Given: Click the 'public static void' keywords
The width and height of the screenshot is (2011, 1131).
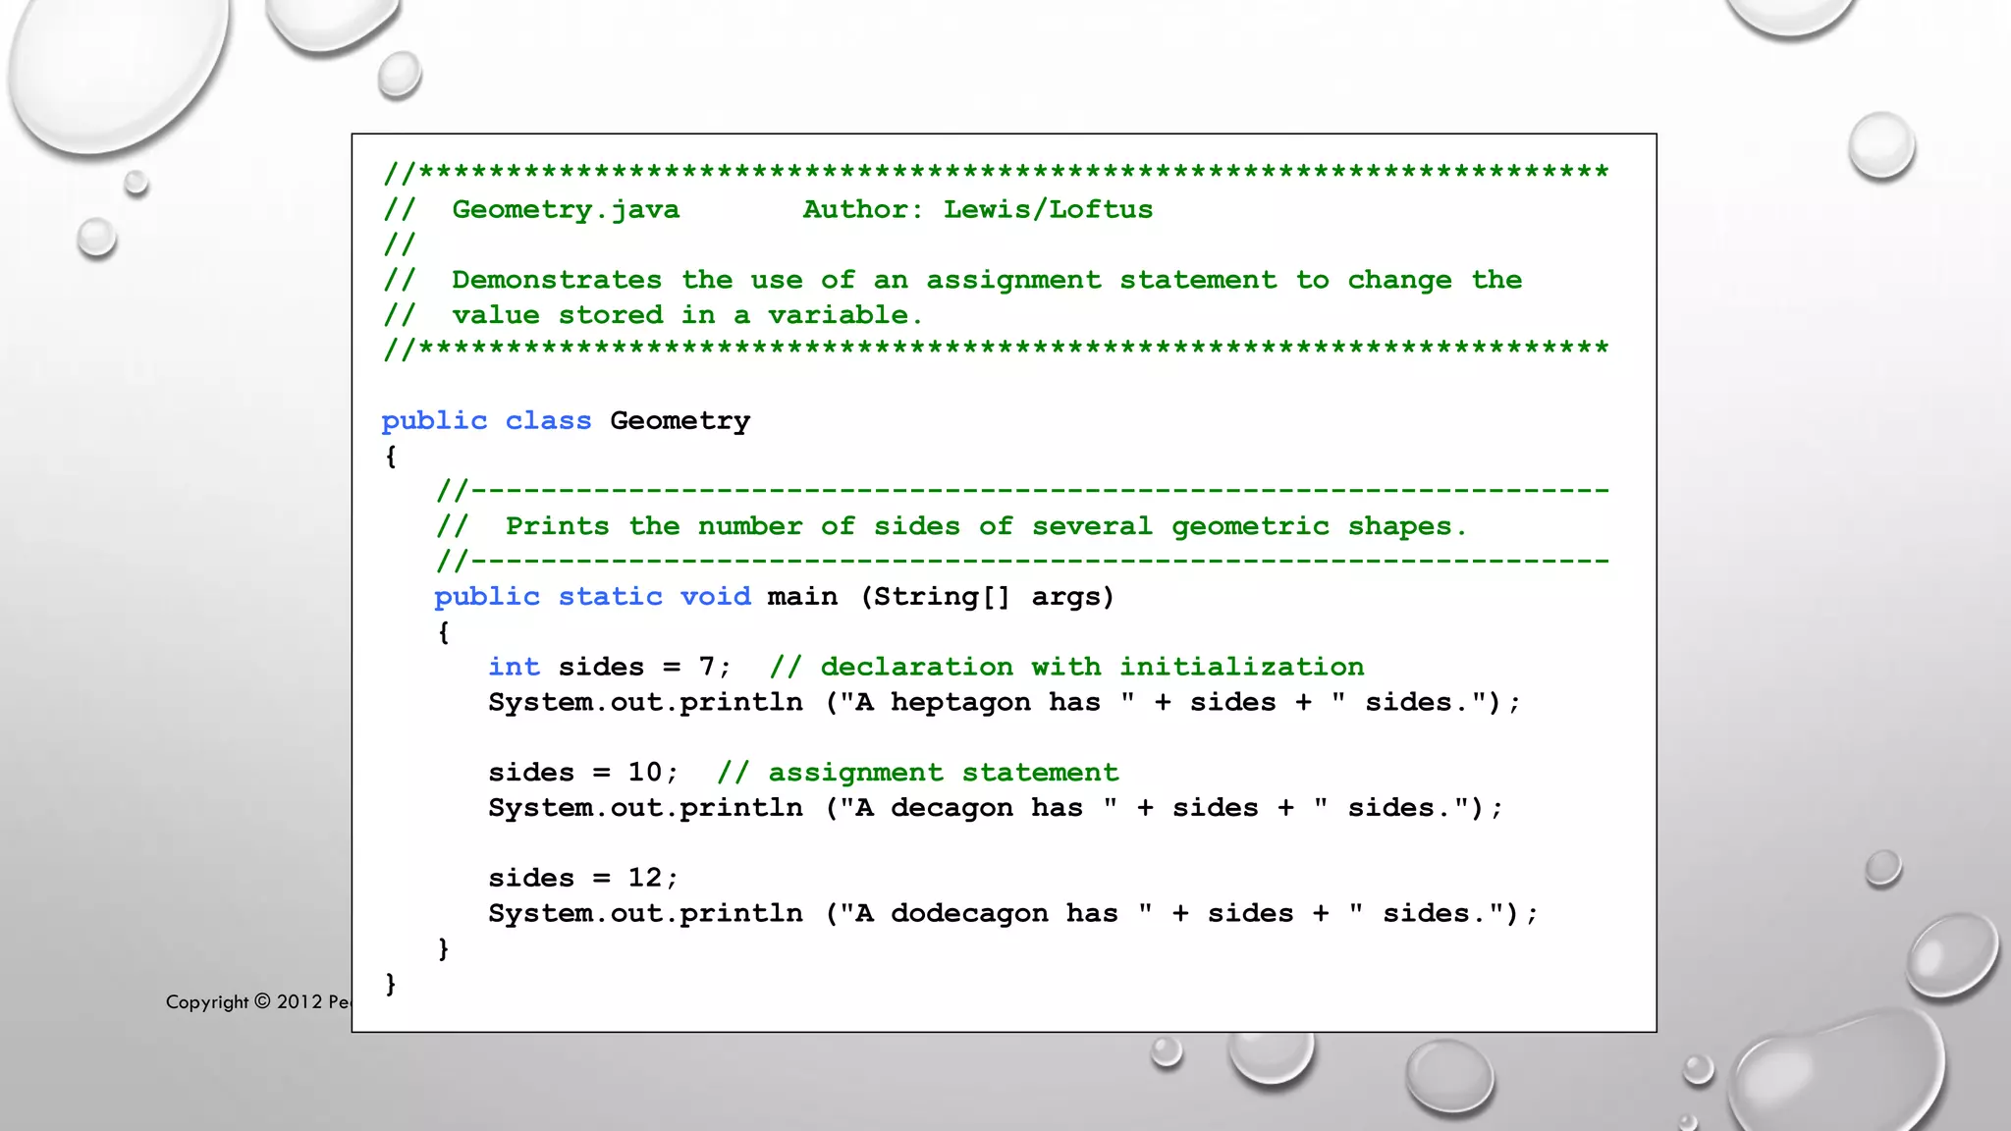Looking at the screenshot, I should click(x=593, y=597).
